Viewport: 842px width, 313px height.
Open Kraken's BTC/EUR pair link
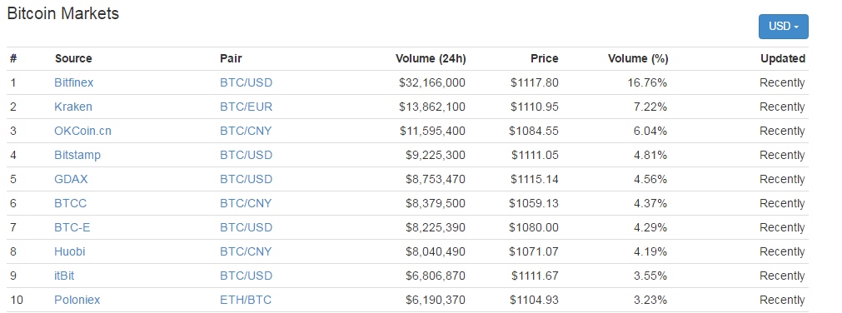[246, 107]
